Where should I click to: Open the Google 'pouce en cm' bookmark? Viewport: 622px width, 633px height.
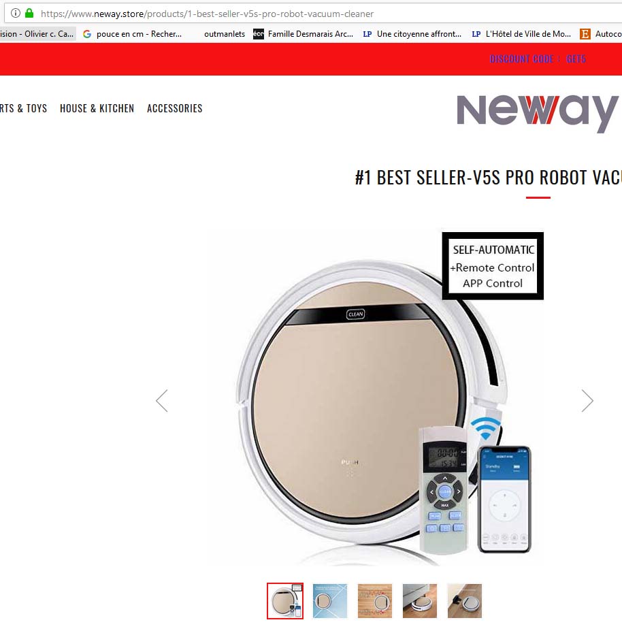coord(132,34)
